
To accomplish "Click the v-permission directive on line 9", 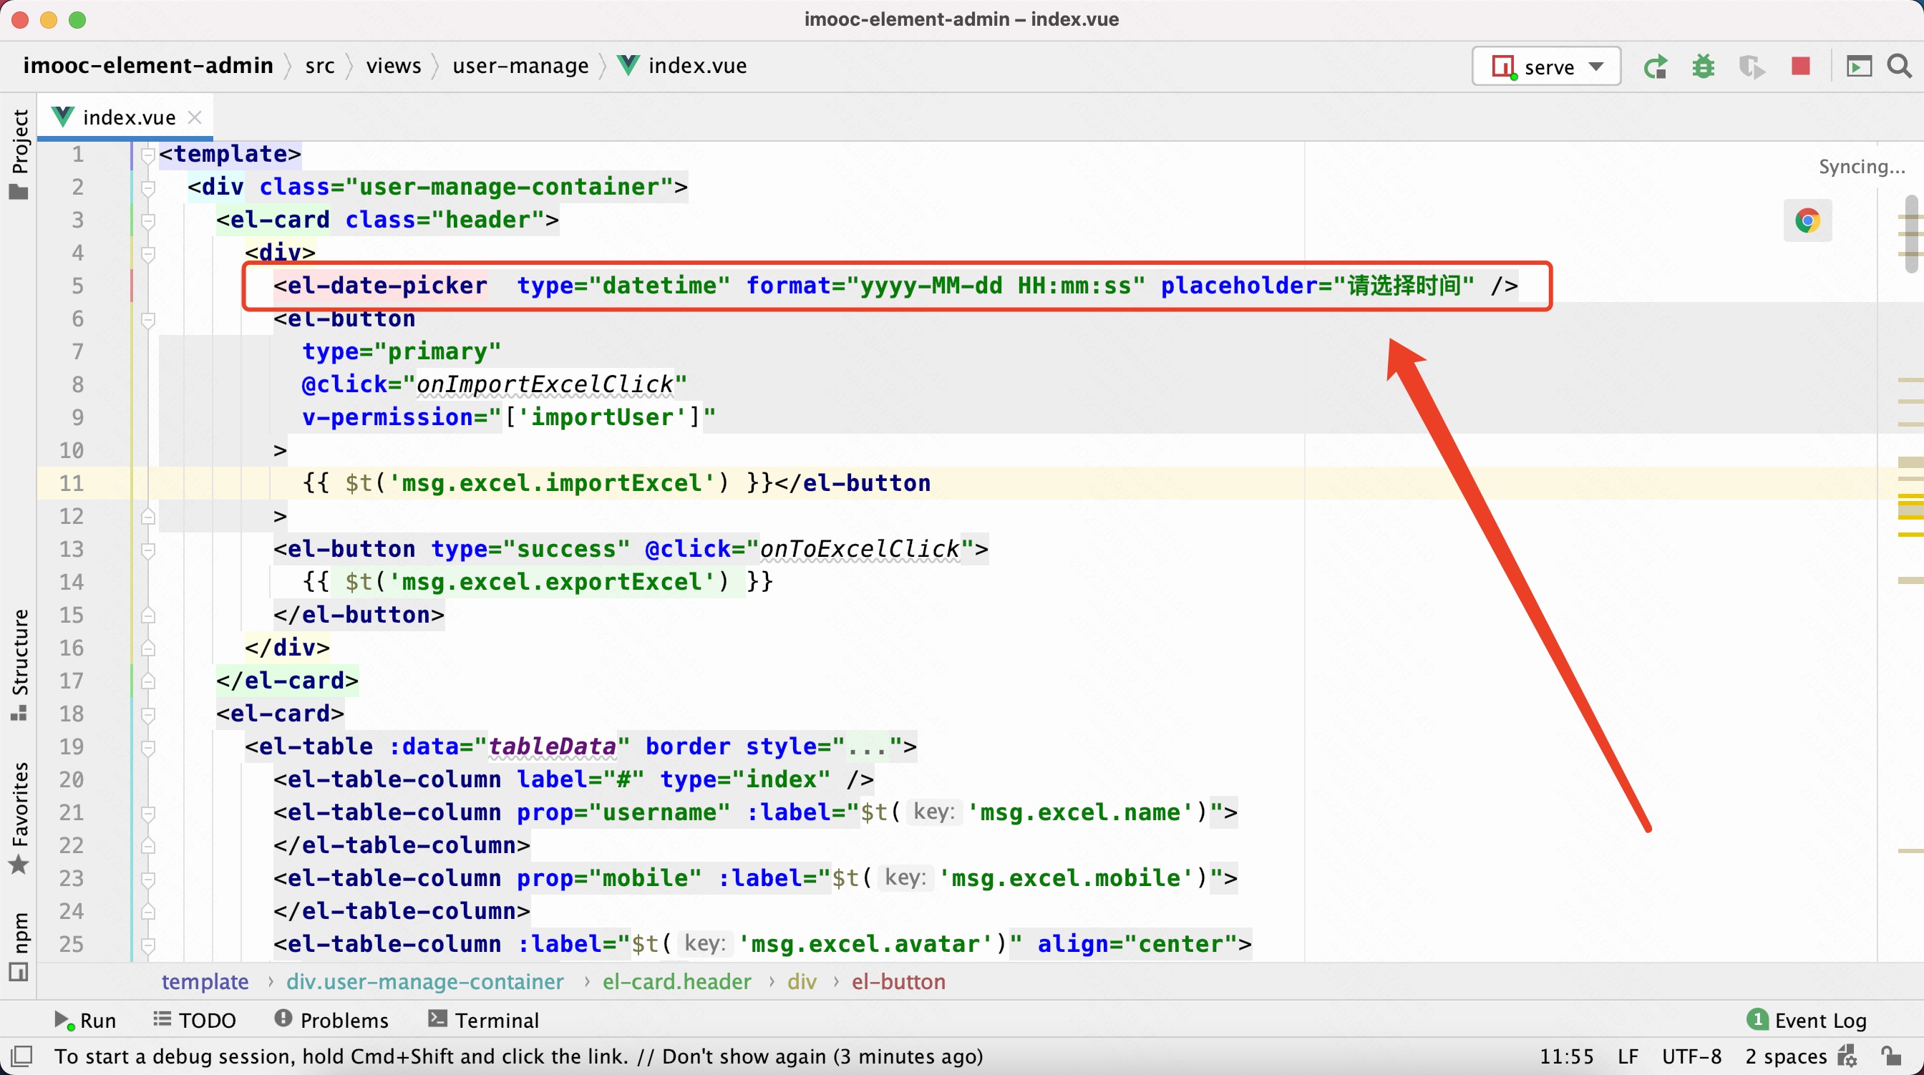I will tap(387, 417).
